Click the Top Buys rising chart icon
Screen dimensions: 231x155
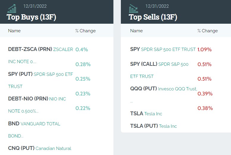pyautogui.click(x=12, y=8)
